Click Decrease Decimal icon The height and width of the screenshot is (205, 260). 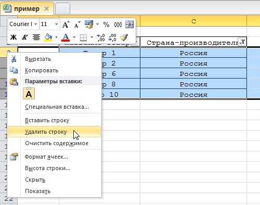pos(112,37)
